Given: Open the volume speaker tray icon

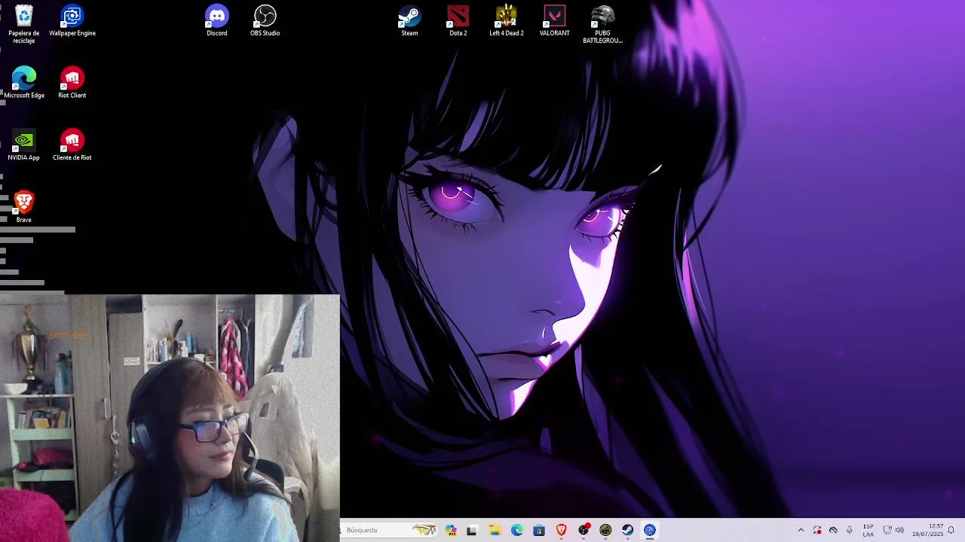Looking at the screenshot, I should click(x=899, y=530).
